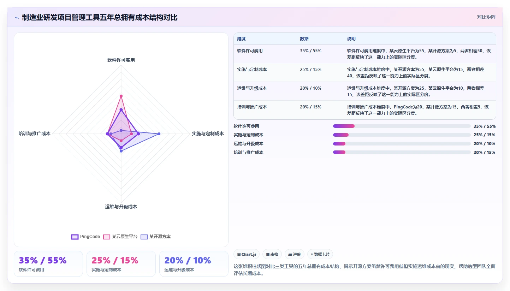Click the 表格 badge
The image size is (510, 291).
tap(272, 254)
